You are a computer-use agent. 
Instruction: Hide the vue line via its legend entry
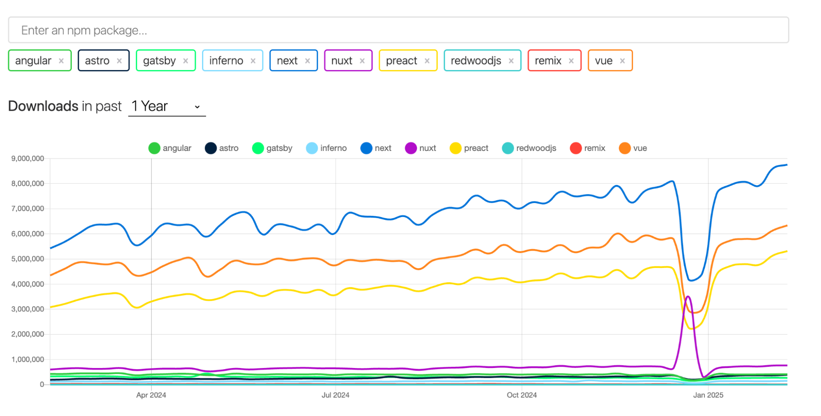tap(632, 148)
